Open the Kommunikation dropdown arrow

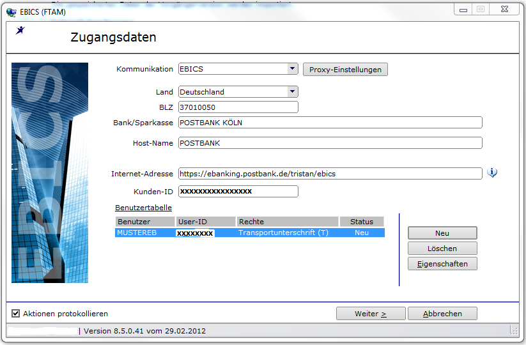tap(293, 69)
